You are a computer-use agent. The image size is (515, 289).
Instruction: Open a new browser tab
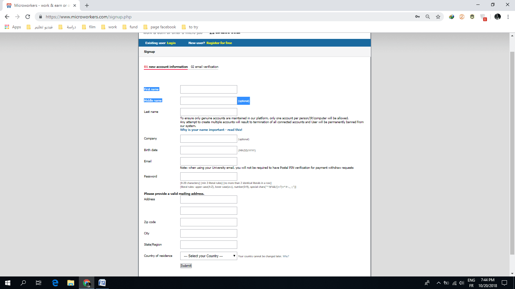pyautogui.click(x=87, y=5)
